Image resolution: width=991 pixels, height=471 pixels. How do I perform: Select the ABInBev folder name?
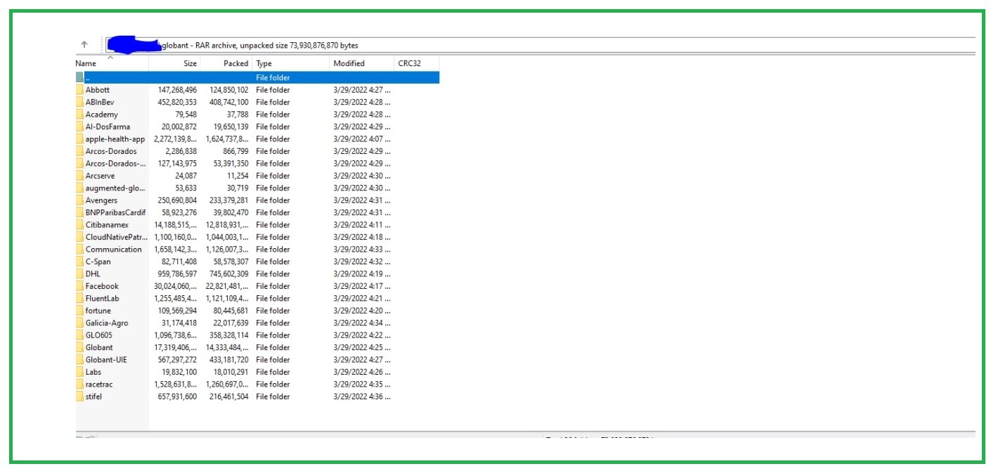(100, 102)
